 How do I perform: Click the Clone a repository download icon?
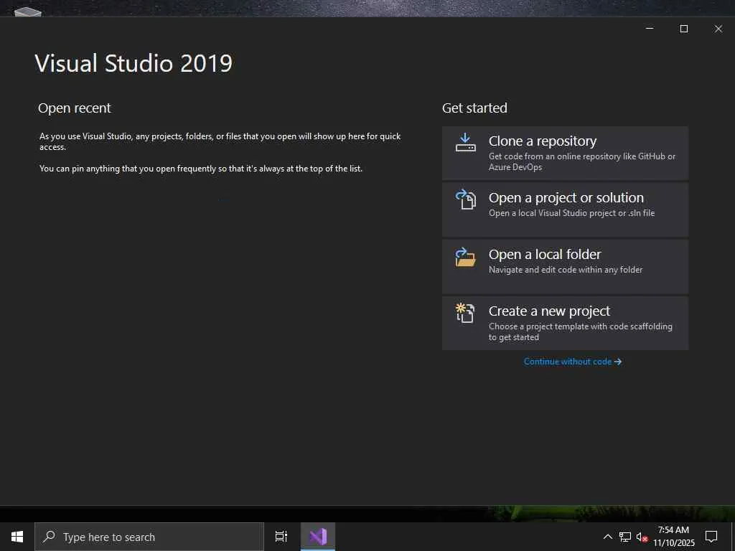(465, 143)
